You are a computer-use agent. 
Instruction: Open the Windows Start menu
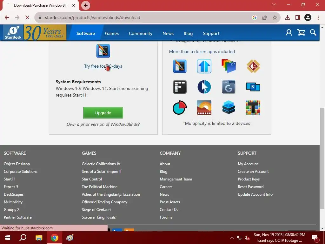coord(8,238)
